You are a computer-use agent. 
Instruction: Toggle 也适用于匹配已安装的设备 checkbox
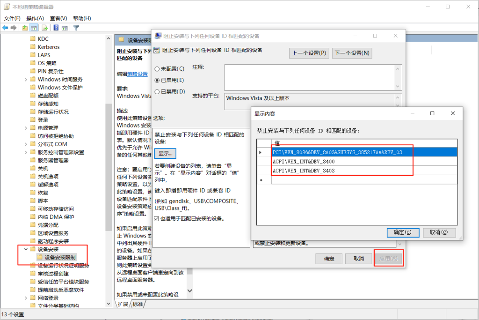(157, 218)
